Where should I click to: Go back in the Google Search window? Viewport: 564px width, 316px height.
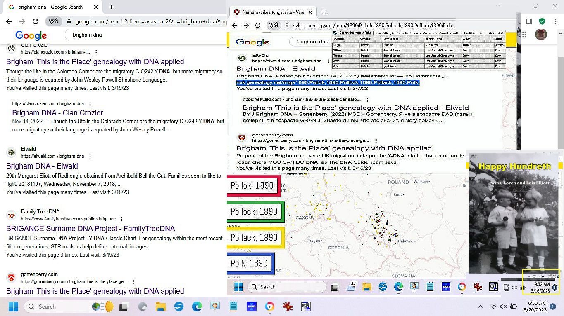9,21
